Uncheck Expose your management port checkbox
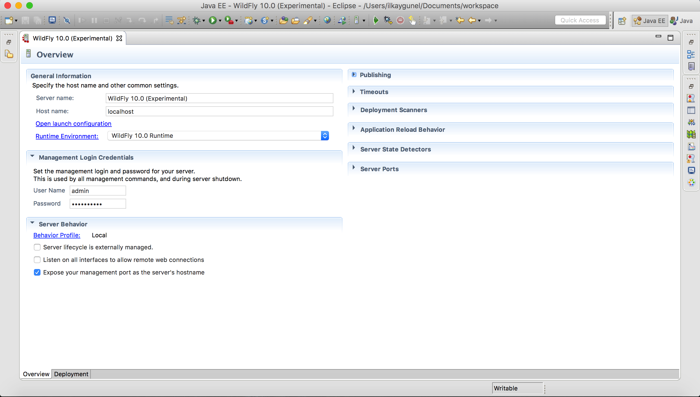This screenshot has width=700, height=397. click(x=37, y=272)
